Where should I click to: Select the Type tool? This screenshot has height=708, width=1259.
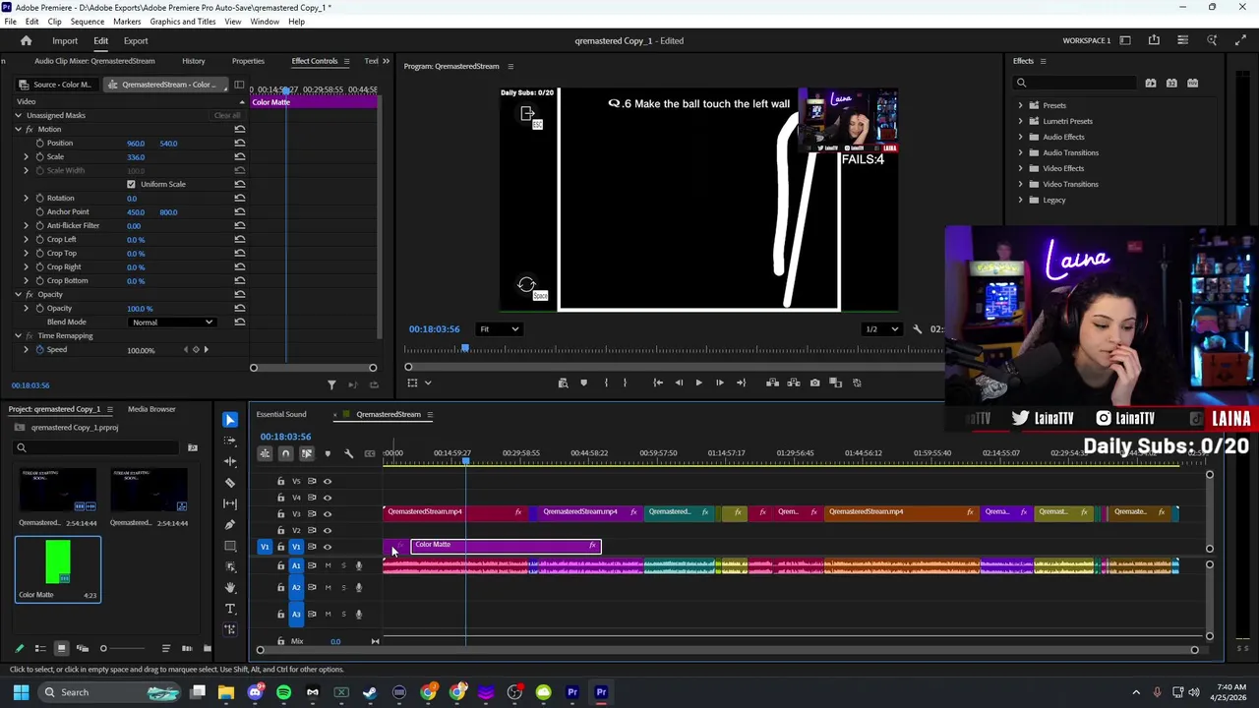pyautogui.click(x=230, y=609)
